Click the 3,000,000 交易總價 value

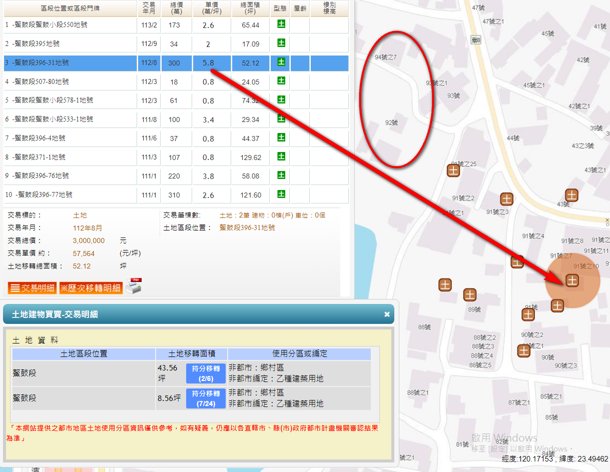89,240
